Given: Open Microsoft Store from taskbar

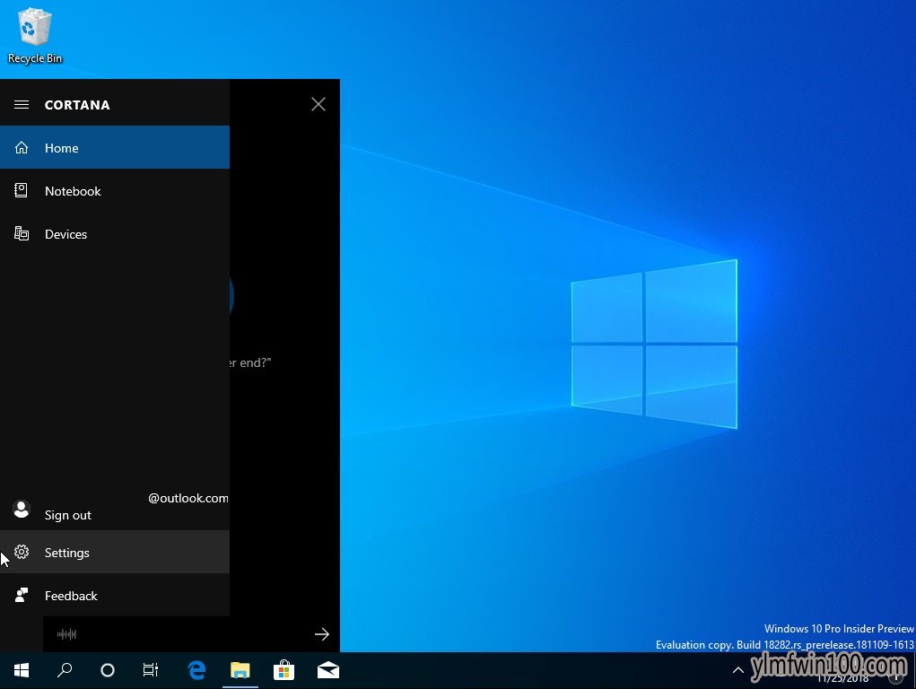Looking at the screenshot, I should click(x=284, y=670).
